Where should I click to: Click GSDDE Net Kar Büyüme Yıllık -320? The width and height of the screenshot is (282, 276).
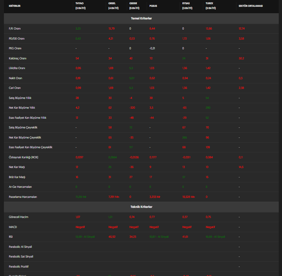[132, 108]
